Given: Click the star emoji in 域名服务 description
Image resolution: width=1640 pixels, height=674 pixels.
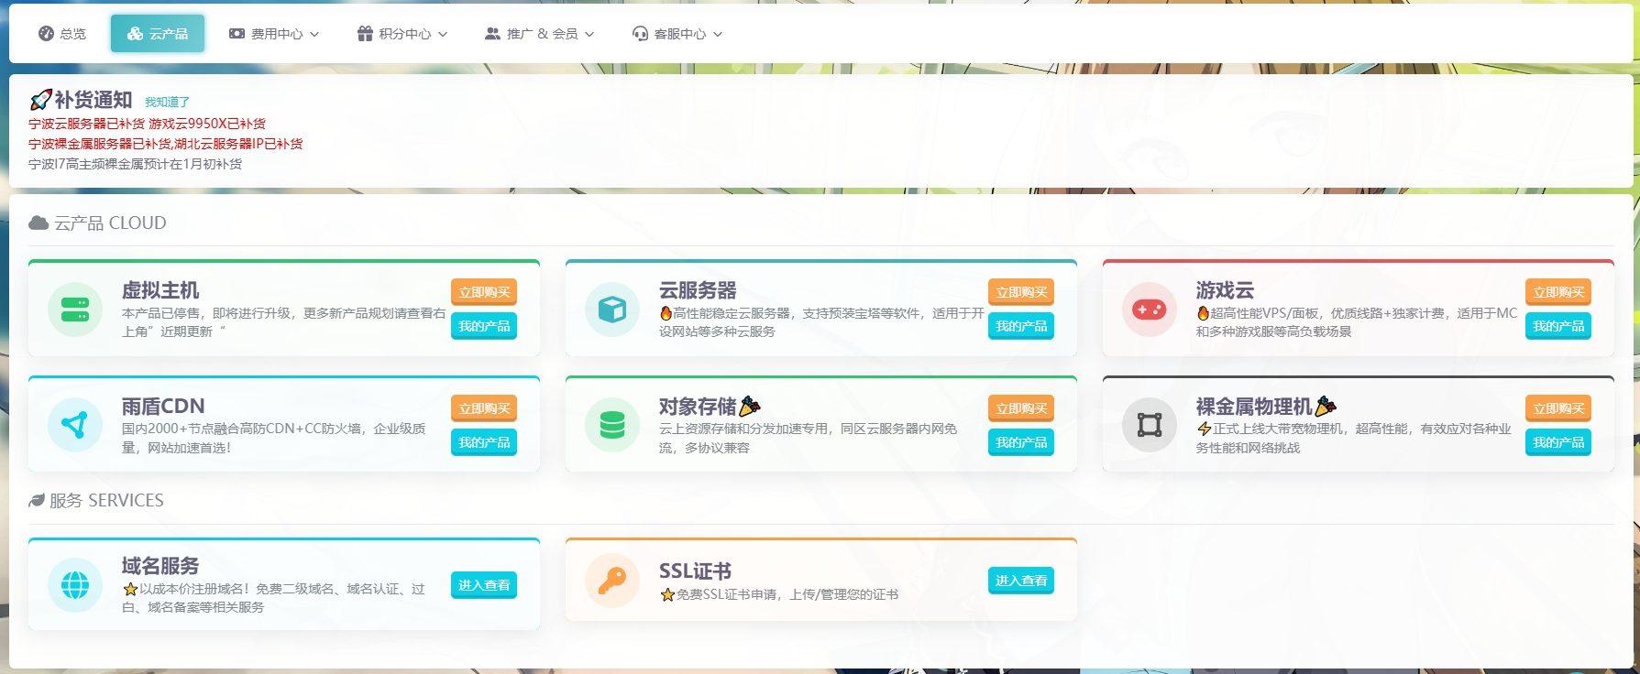Looking at the screenshot, I should [130, 589].
